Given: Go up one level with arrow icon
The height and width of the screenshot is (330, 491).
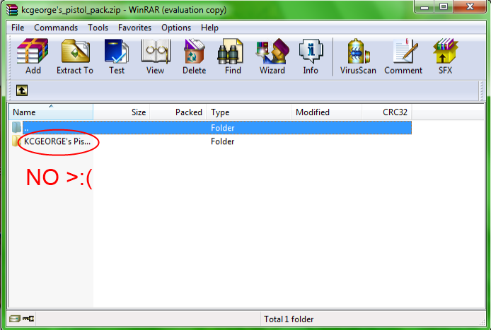Looking at the screenshot, I should click(x=22, y=90).
